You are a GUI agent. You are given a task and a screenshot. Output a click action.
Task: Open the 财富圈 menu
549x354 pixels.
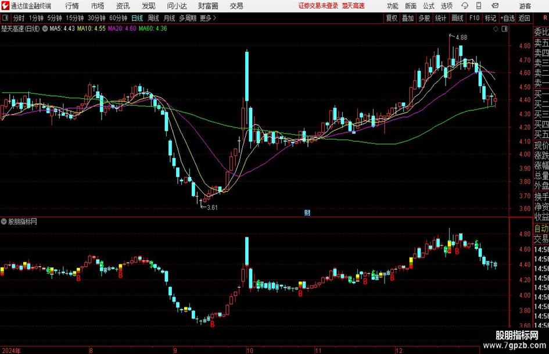coord(208,6)
